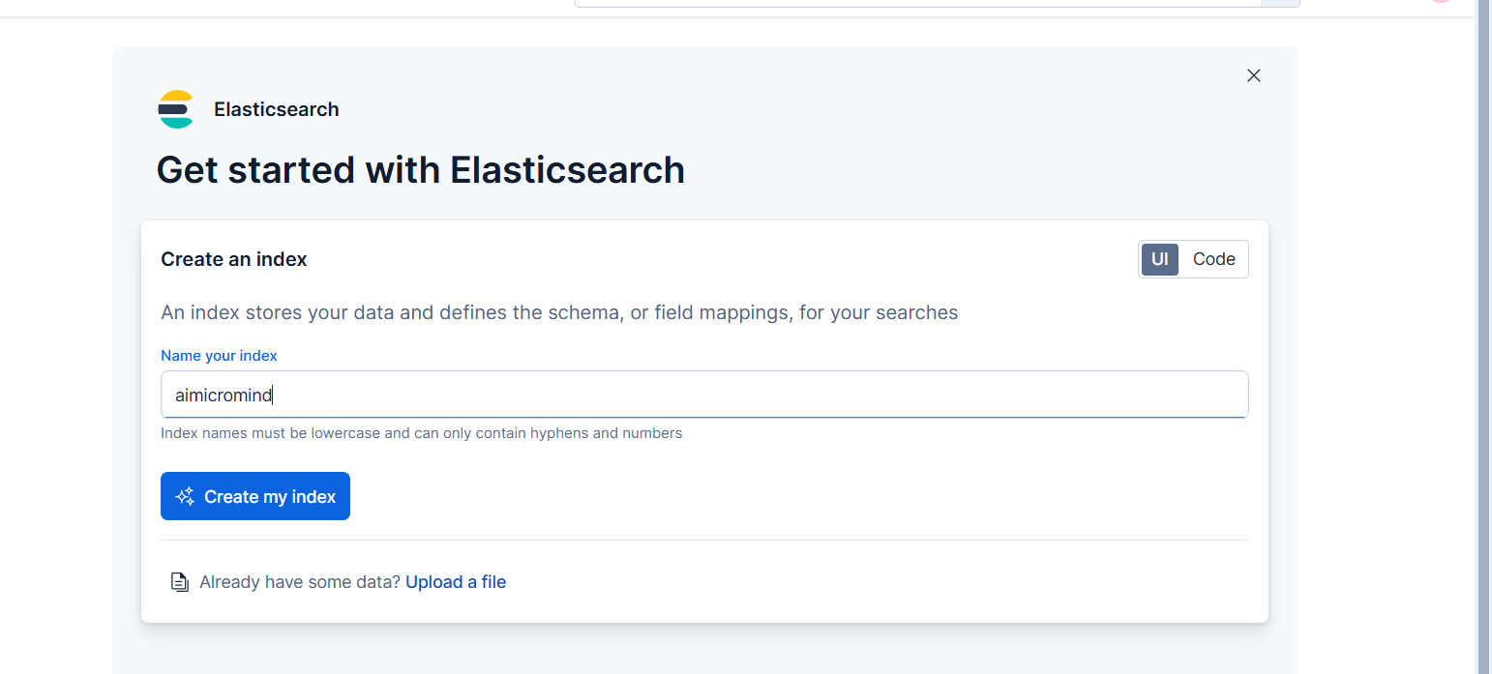Click the Elasticsearch product name label
The height and width of the screenshot is (674, 1492).
pos(277,109)
